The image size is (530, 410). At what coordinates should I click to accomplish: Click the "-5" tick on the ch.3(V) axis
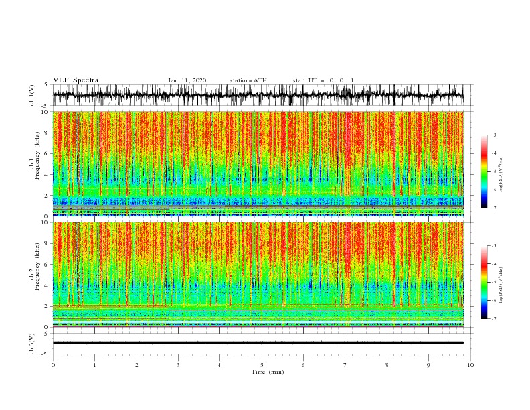[46, 354]
